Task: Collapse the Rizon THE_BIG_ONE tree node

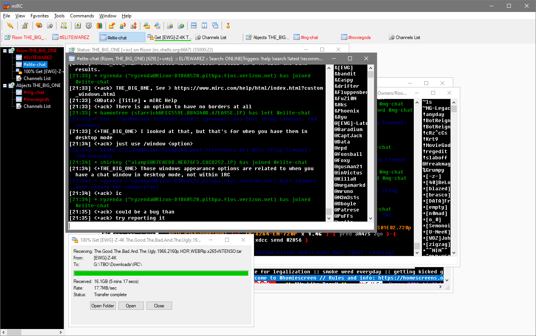Action: (x=5, y=51)
